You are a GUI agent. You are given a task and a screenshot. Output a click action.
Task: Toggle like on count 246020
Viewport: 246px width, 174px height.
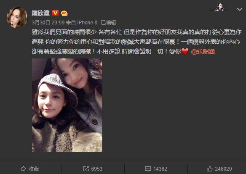pyautogui.click(x=223, y=169)
